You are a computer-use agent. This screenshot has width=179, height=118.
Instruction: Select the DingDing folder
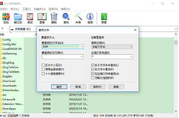click(8, 63)
